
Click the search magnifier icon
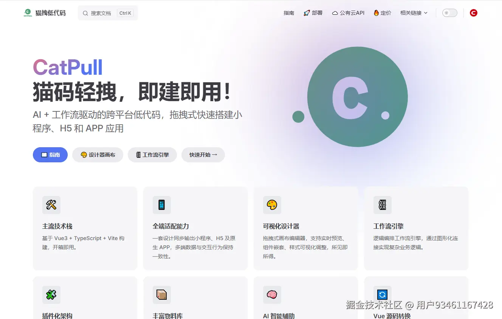pyautogui.click(x=85, y=13)
